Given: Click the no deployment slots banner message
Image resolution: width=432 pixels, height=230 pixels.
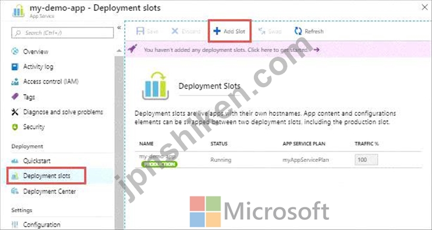Looking at the screenshot, I should 226,50.
